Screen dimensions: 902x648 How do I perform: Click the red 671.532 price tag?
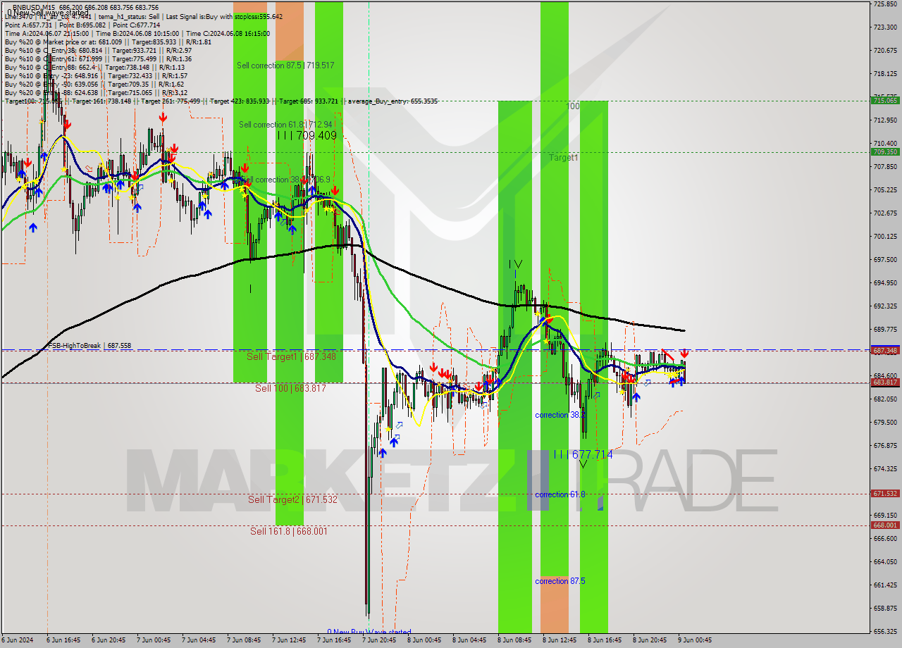click(885, 494)
